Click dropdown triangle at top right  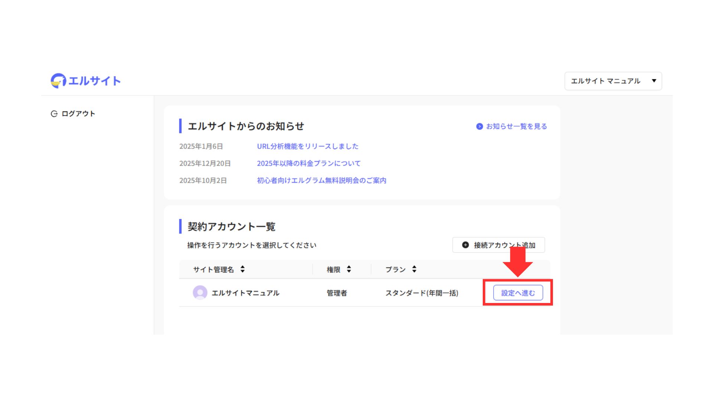[654, 81]
